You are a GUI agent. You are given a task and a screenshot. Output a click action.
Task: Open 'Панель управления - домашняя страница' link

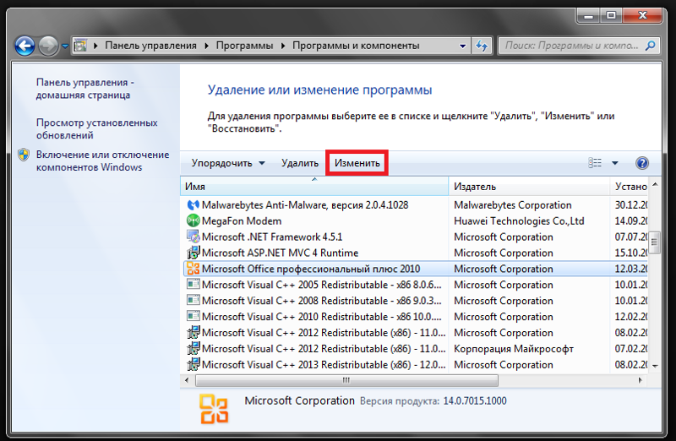[x=85, y=89]
